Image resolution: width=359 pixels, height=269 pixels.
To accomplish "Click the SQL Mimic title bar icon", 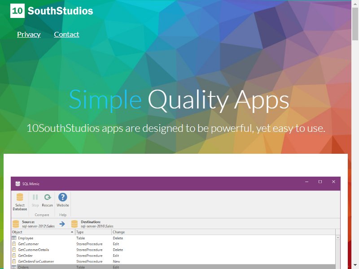I will [18, 184].
